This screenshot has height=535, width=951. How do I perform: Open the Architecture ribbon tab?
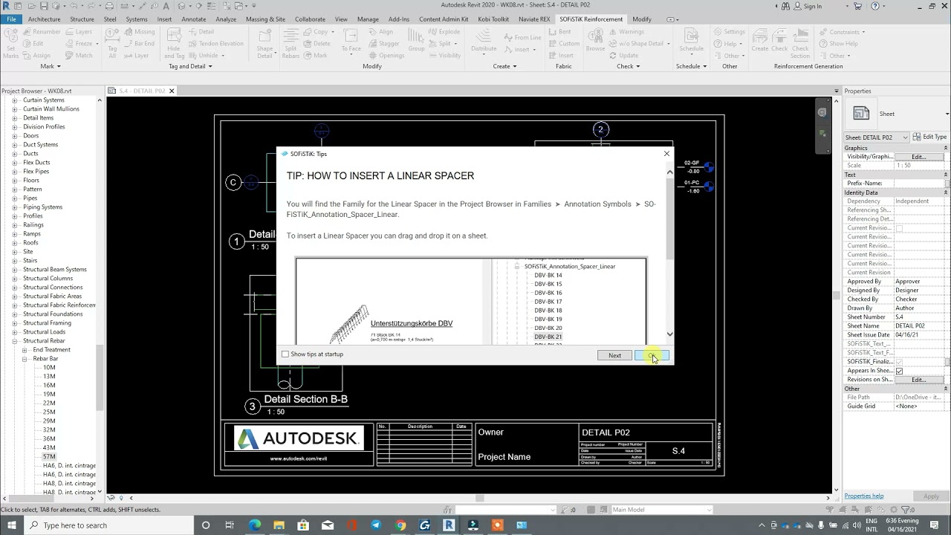[45, 19]
